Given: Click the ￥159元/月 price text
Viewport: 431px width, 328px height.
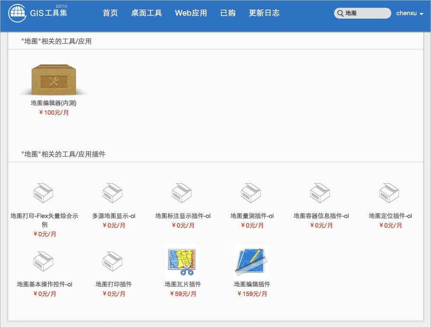Looking at the screenshot, I should (x=252, y=294).
